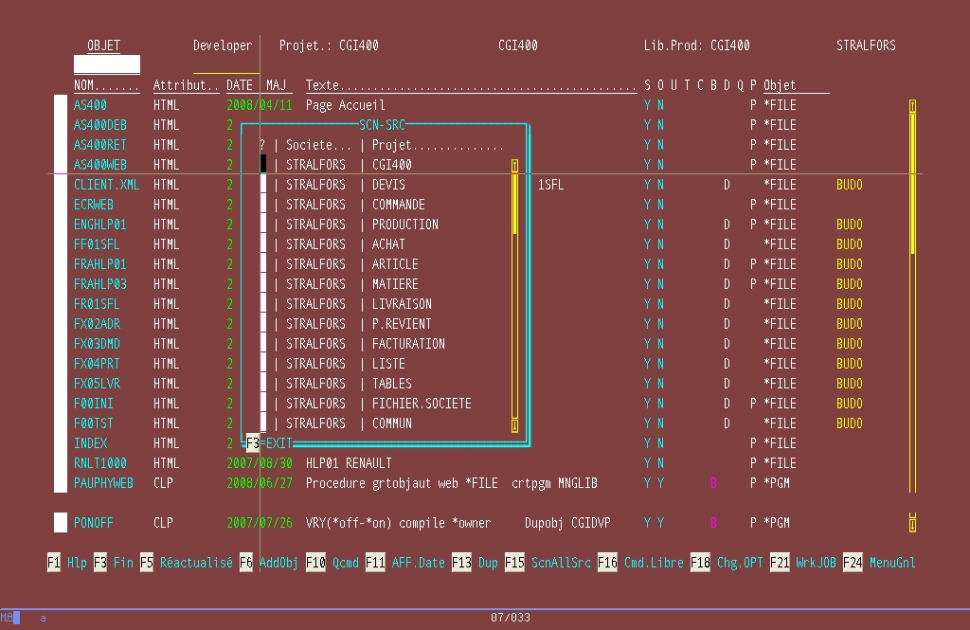The height and width of the screenshot is (630, 970).
Task: Select option field beside STRALFORS ARTICLE
Action: pyautogui.click(x=263, y=263)
